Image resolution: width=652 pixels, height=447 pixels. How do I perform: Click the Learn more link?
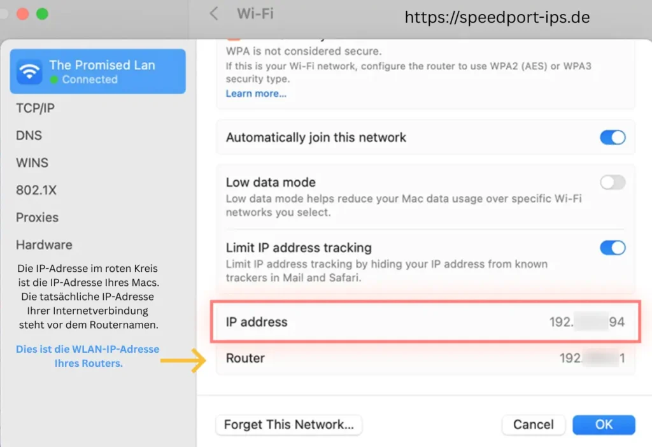pyautogui.click(x=256, y=93)
